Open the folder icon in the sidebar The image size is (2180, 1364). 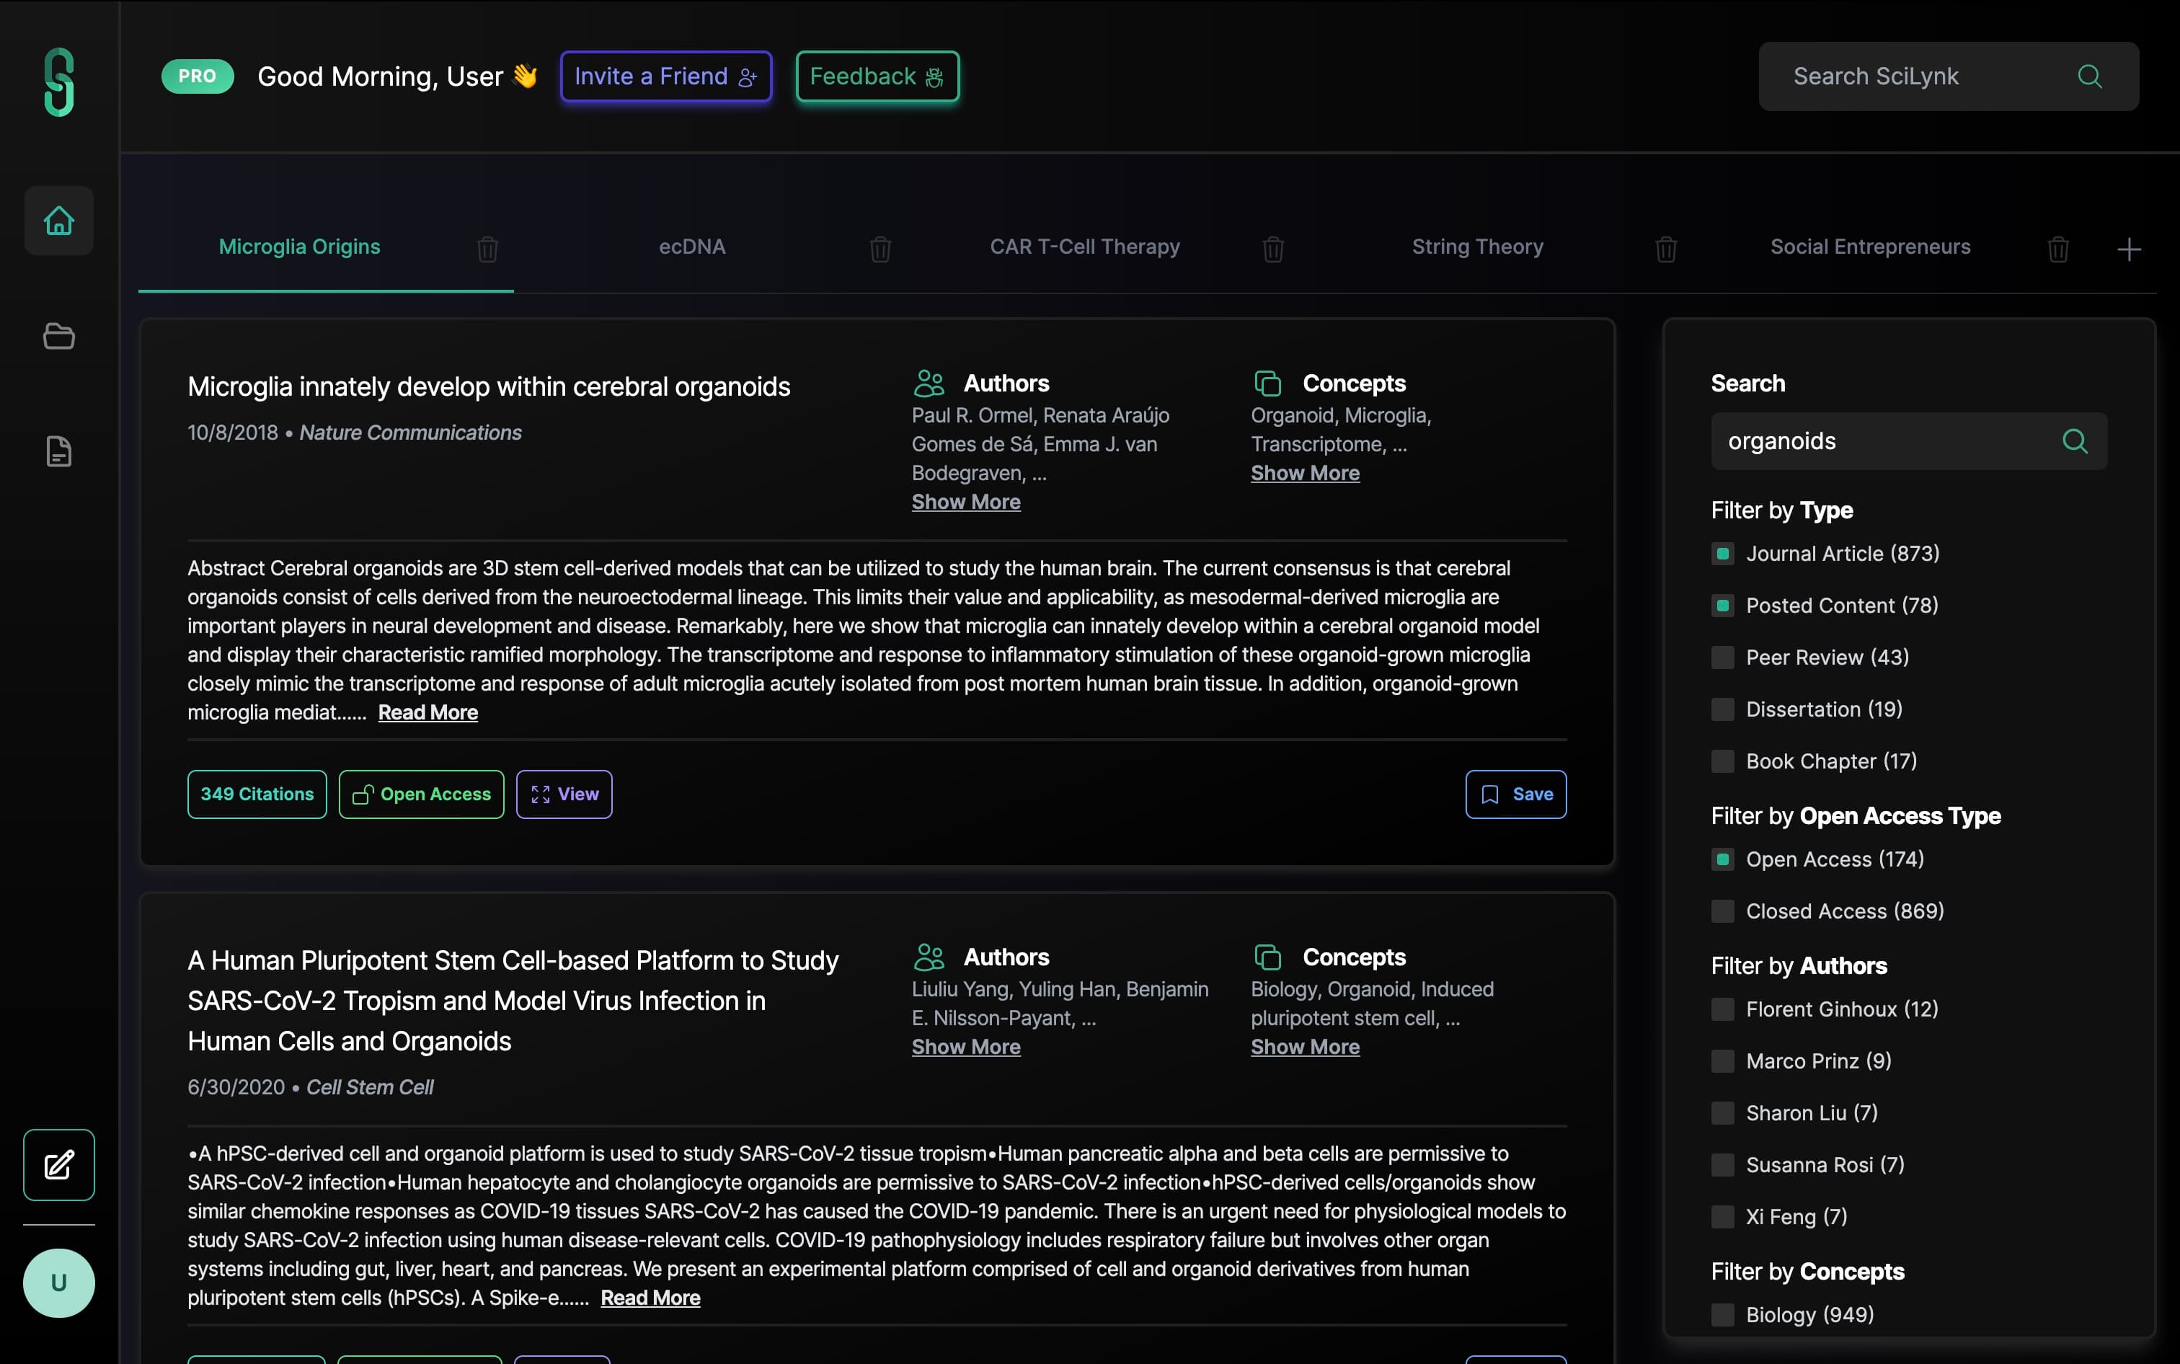[58, 335]
